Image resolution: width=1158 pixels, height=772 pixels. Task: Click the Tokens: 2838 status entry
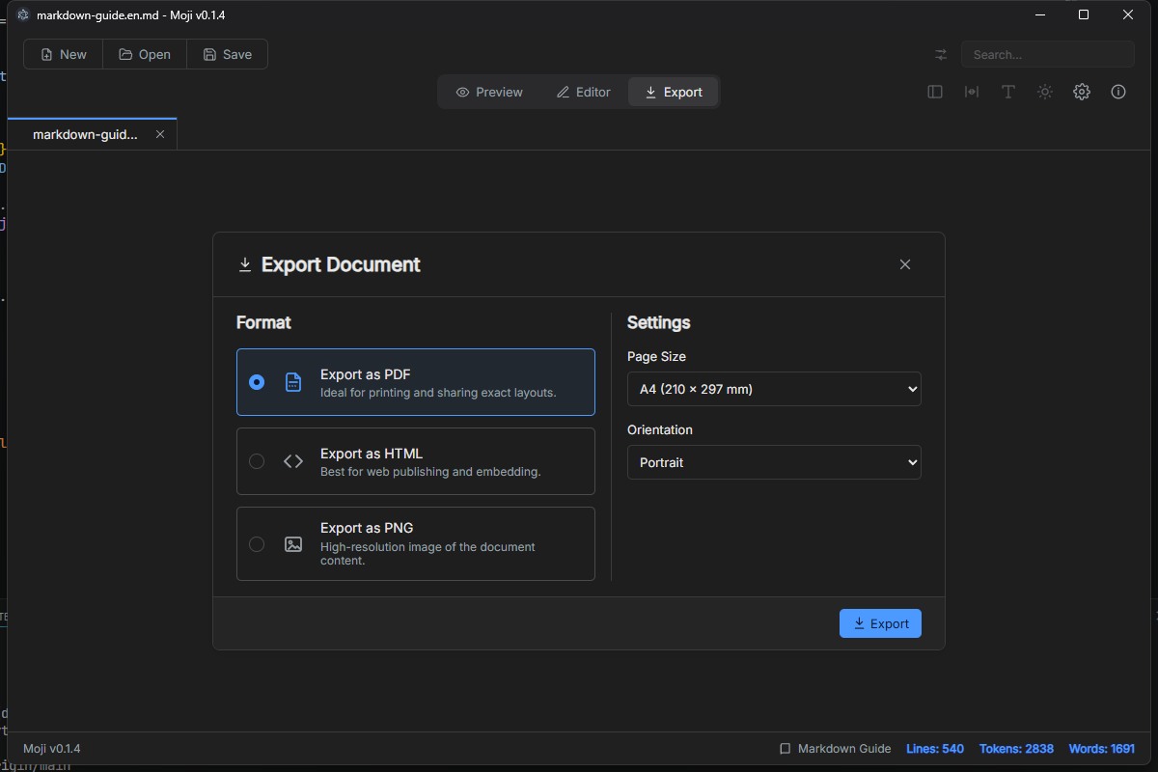[x=1016, y=749]
